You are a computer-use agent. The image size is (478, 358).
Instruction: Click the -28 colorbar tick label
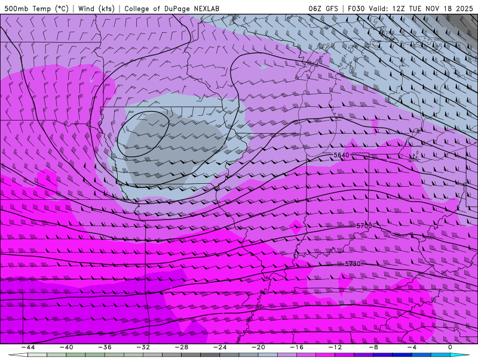click(182, 347)
